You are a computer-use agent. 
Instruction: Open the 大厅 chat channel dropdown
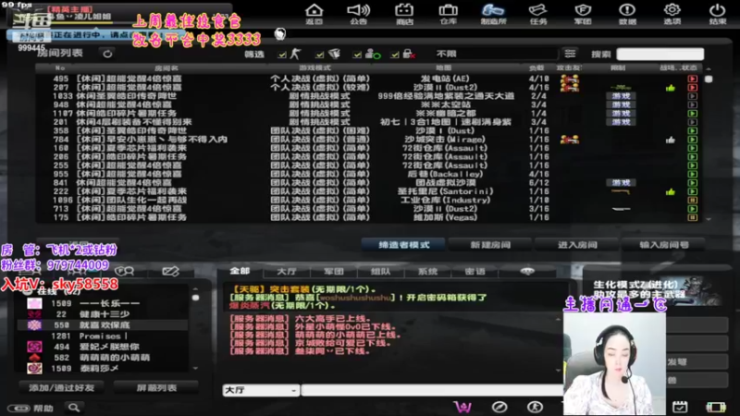point(261,390)
